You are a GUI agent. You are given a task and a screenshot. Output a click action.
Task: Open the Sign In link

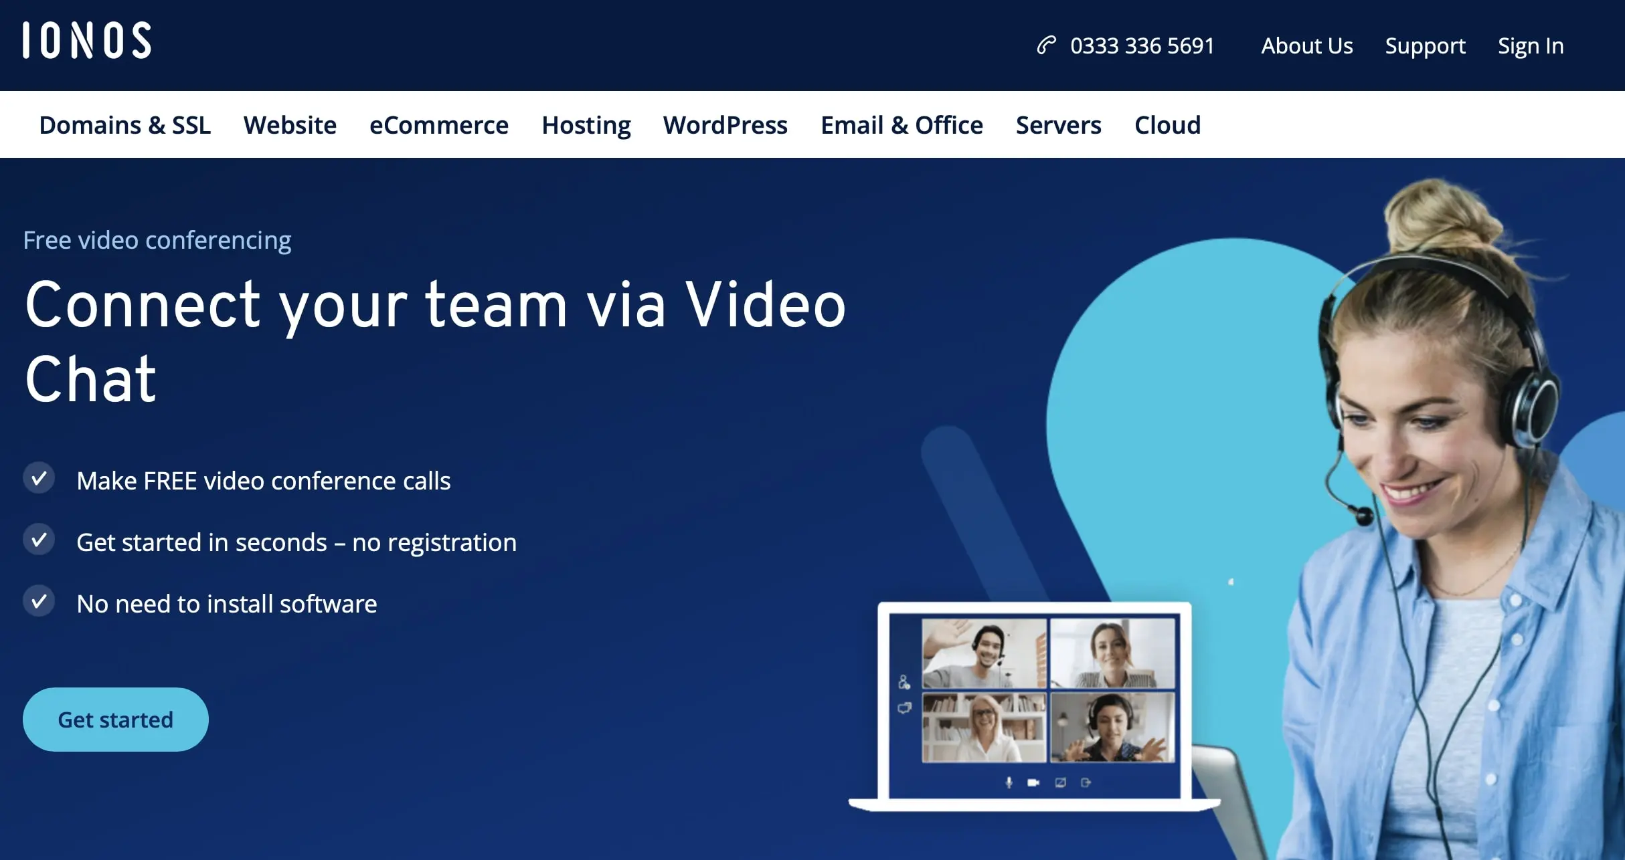coord(1531,45)
